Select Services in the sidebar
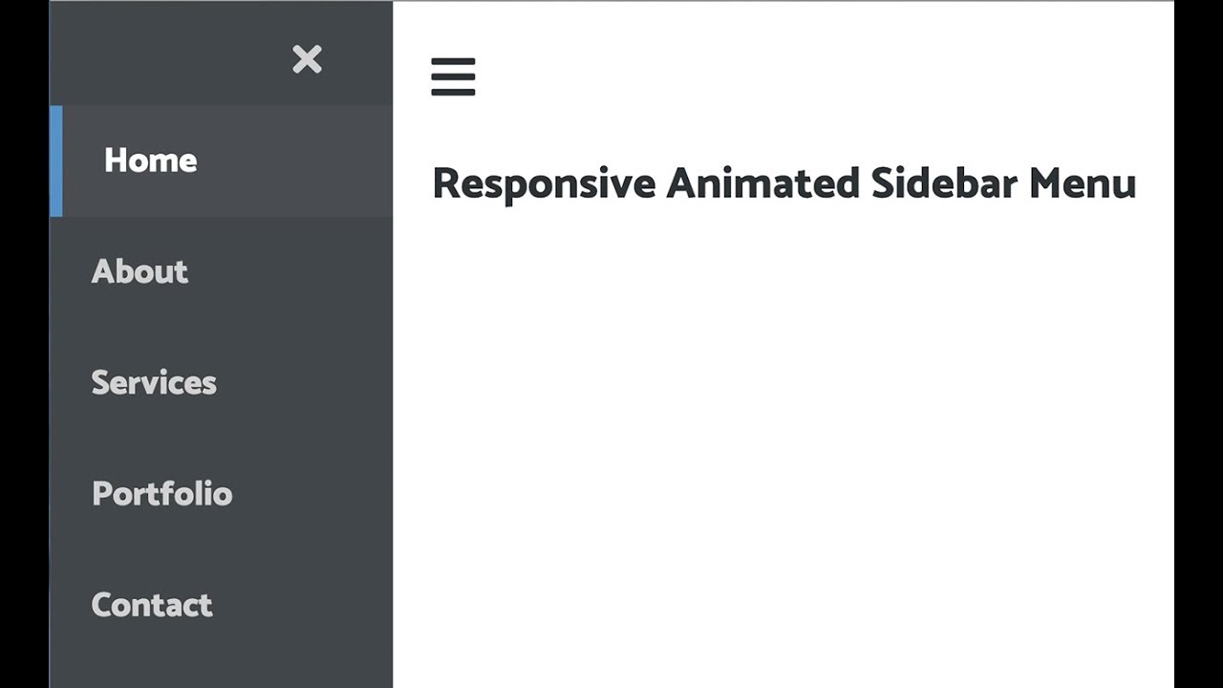This screenshot has height=688, width=1223. coord(154,382)
